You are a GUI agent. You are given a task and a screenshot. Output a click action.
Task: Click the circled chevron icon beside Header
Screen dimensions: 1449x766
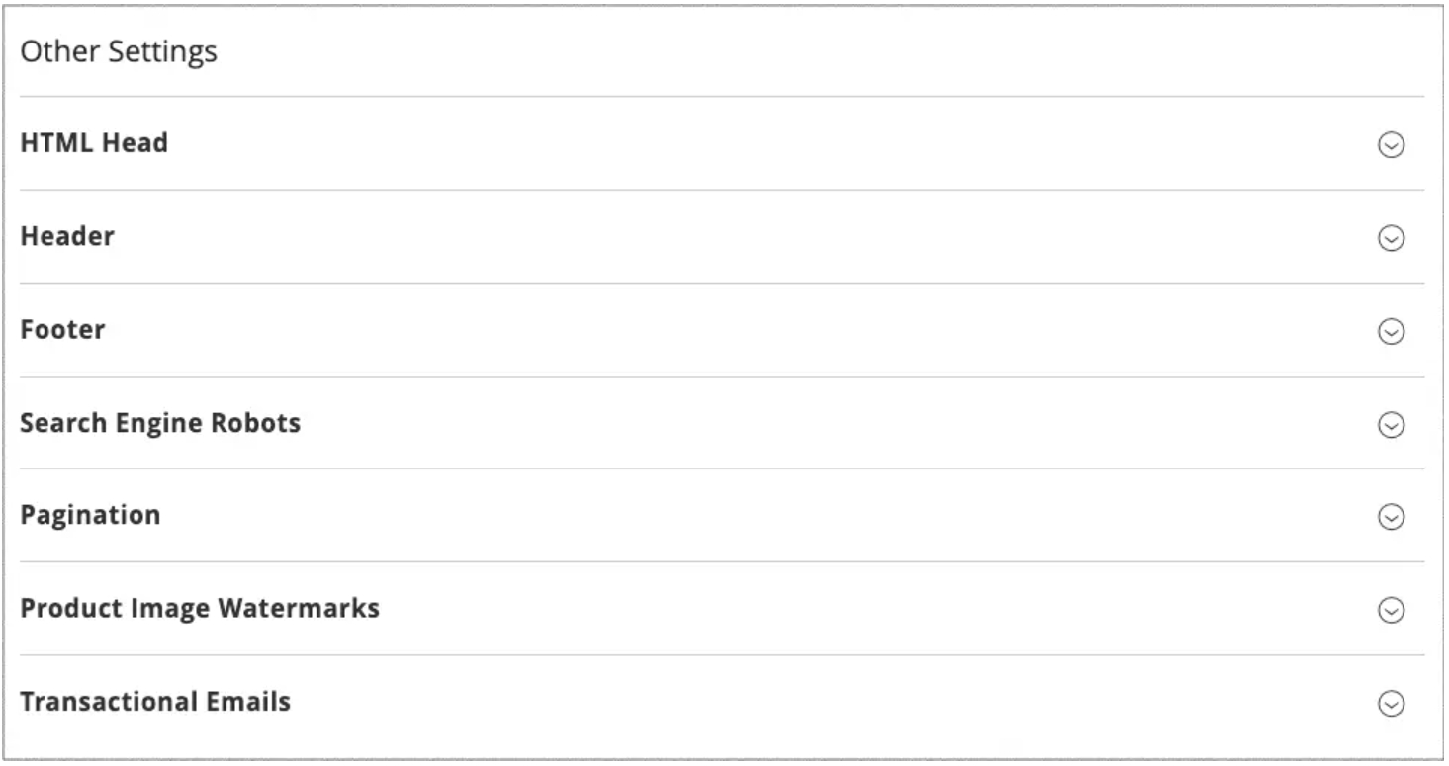(1392, 238)
